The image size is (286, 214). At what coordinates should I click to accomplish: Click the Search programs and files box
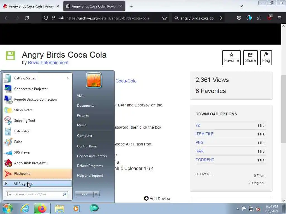click(37, 194)
